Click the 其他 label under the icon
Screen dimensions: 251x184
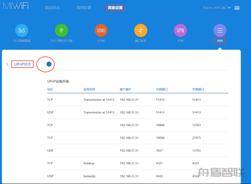(220, 41)
